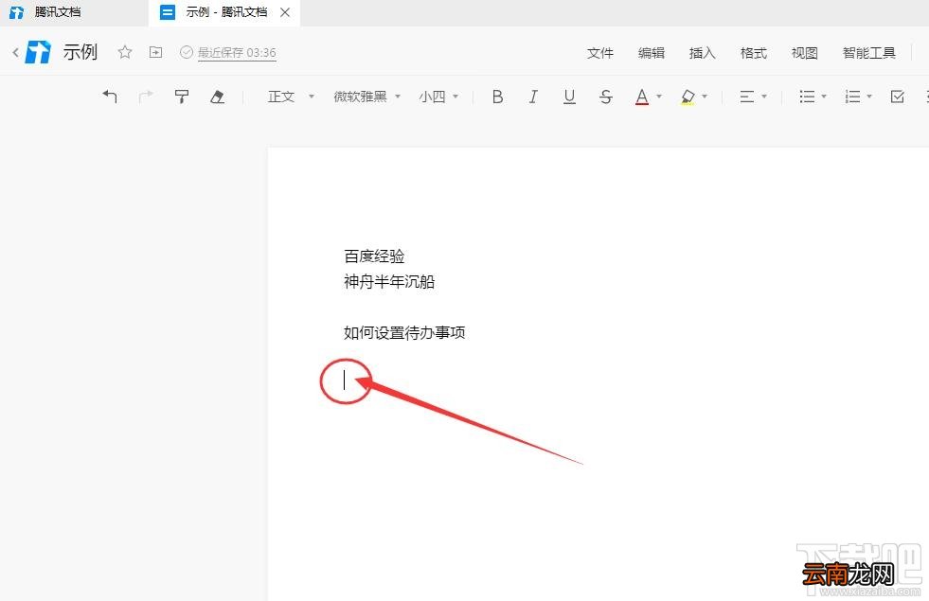Toggle strikethrough formatting

pyautogui.click(x=605, y=97)
